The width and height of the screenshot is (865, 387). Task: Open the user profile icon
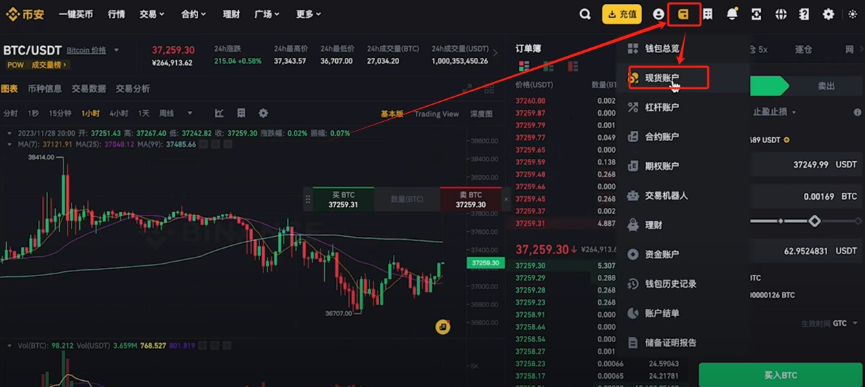pyautogui.click(x=659, y=14)
